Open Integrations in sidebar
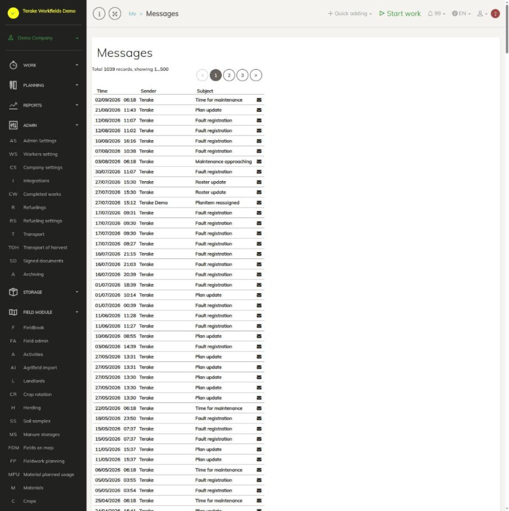The width and height of the screenshot is (509, 511). (36, 181)
